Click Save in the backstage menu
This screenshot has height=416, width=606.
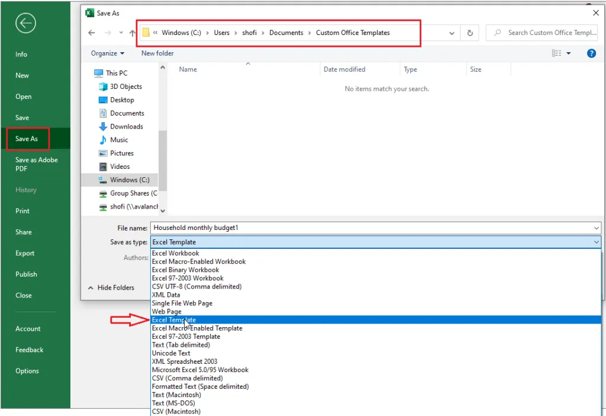pos(22,118)
